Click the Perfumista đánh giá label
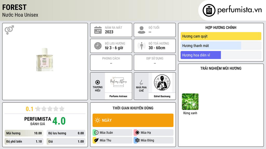The image size is (266, 149). click(38, 121)
